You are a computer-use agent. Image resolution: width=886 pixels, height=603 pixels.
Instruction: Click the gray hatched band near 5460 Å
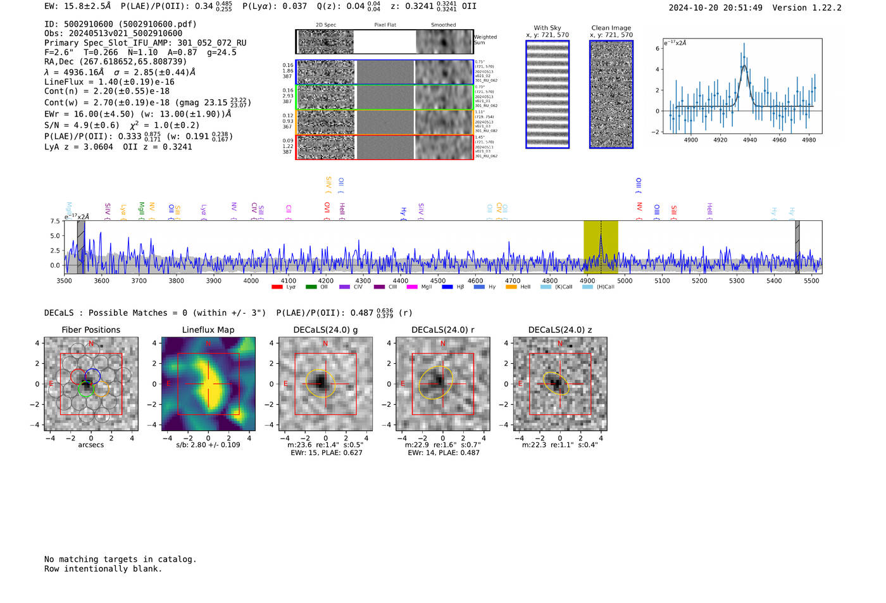point(797,247)
